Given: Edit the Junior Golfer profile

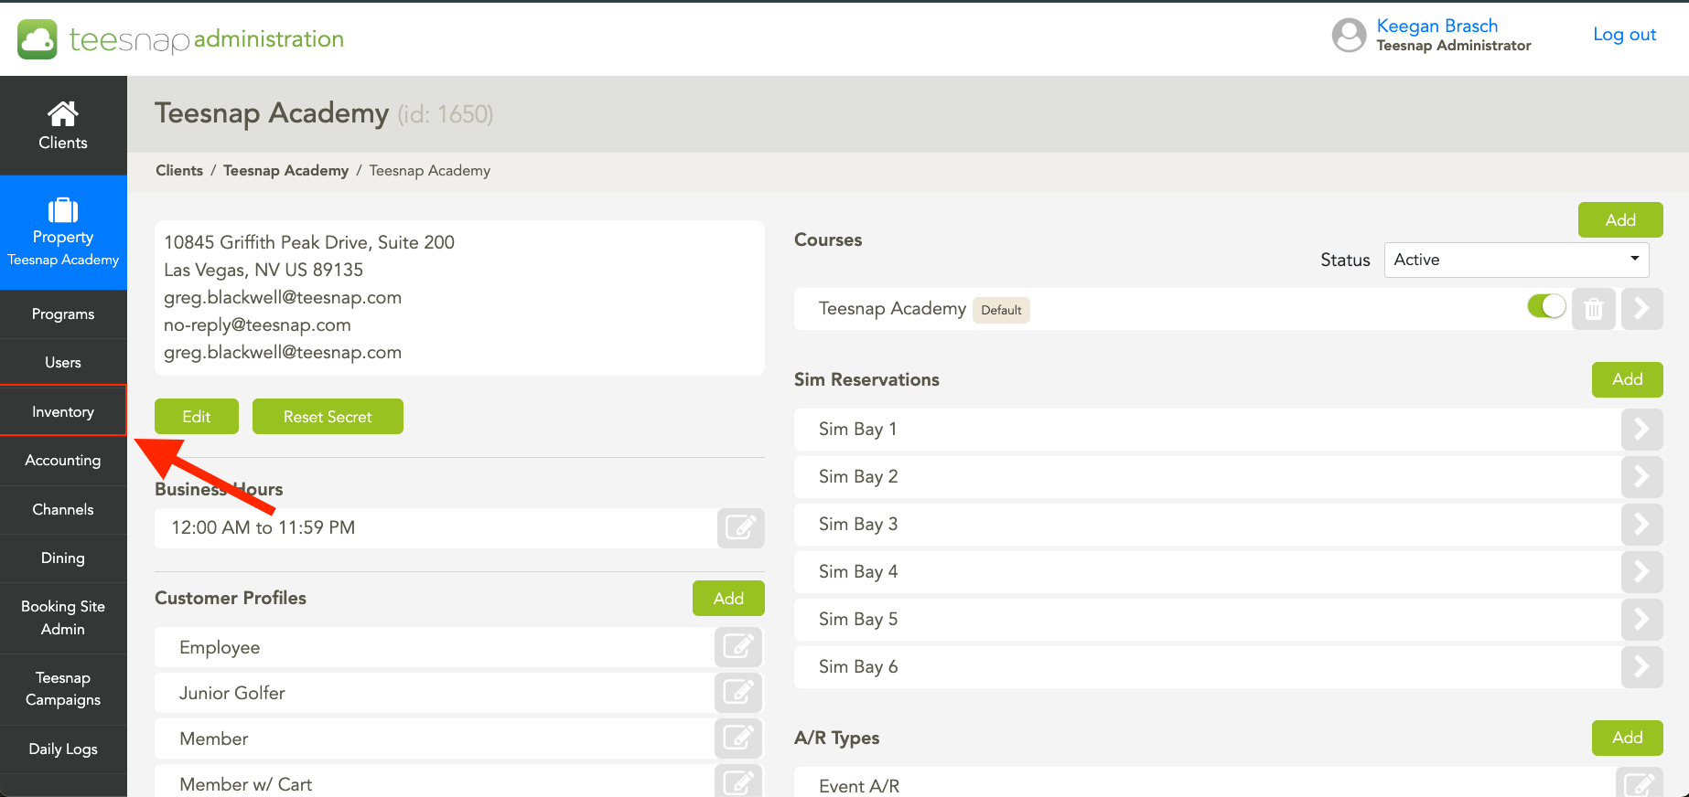Looking at the screenshot, I should click(x=738, y=693).
